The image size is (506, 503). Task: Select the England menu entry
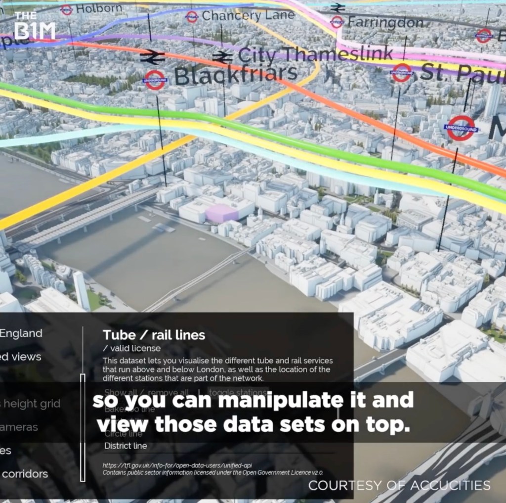[21, 333]
